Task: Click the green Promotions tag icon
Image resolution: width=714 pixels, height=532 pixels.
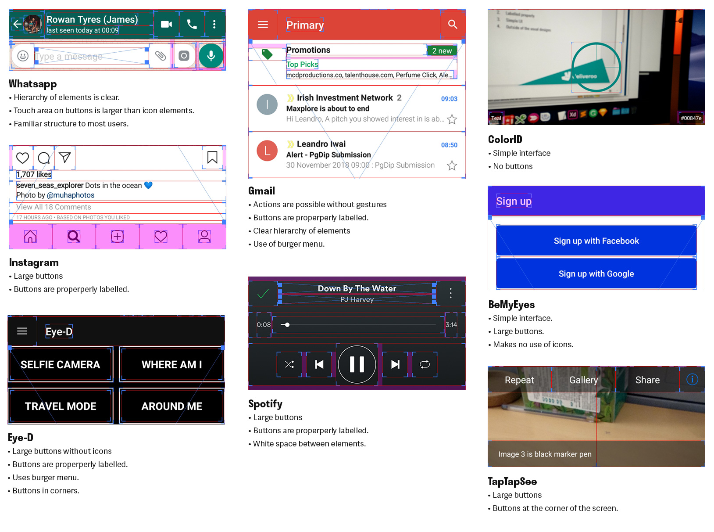Action: point(267,54)
